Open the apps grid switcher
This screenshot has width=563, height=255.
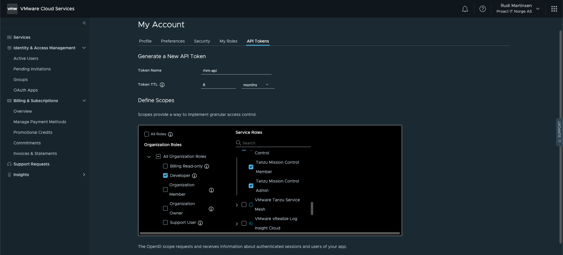coord(554,9)
